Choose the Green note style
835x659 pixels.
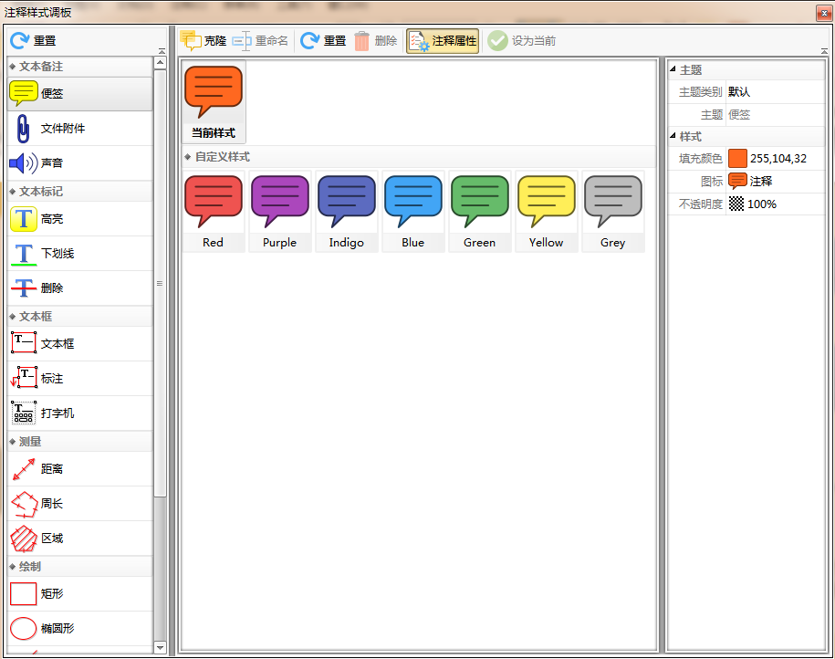click(480, 212)
